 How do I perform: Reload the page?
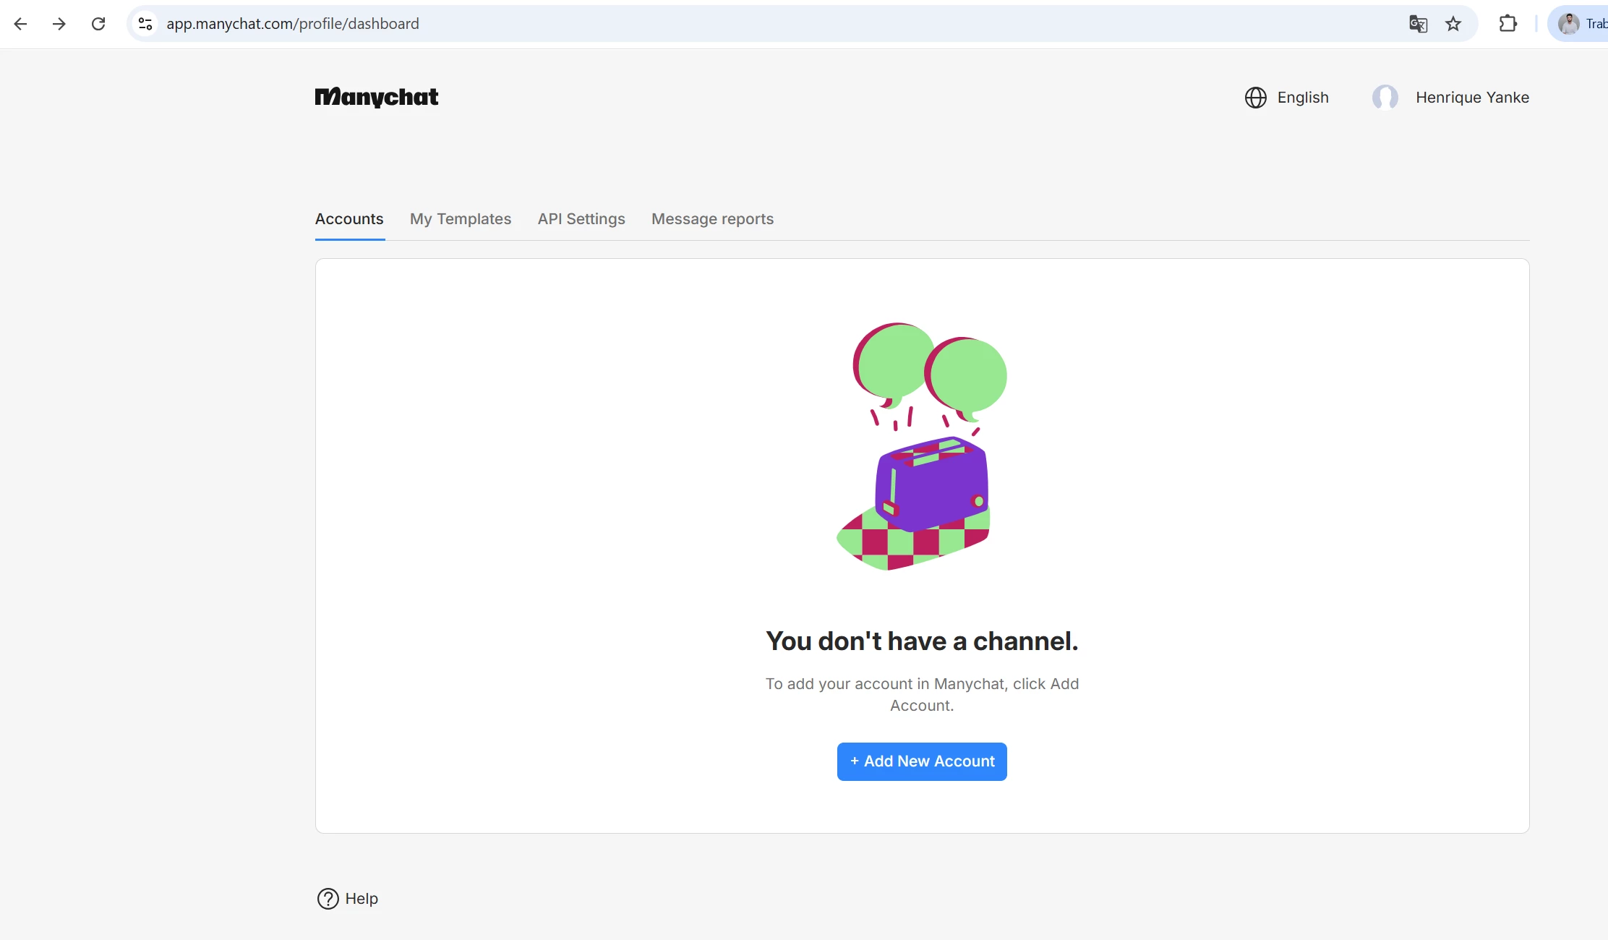(98, 24)
